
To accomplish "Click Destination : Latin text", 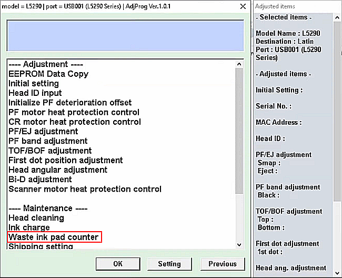I will click(285, 41).
